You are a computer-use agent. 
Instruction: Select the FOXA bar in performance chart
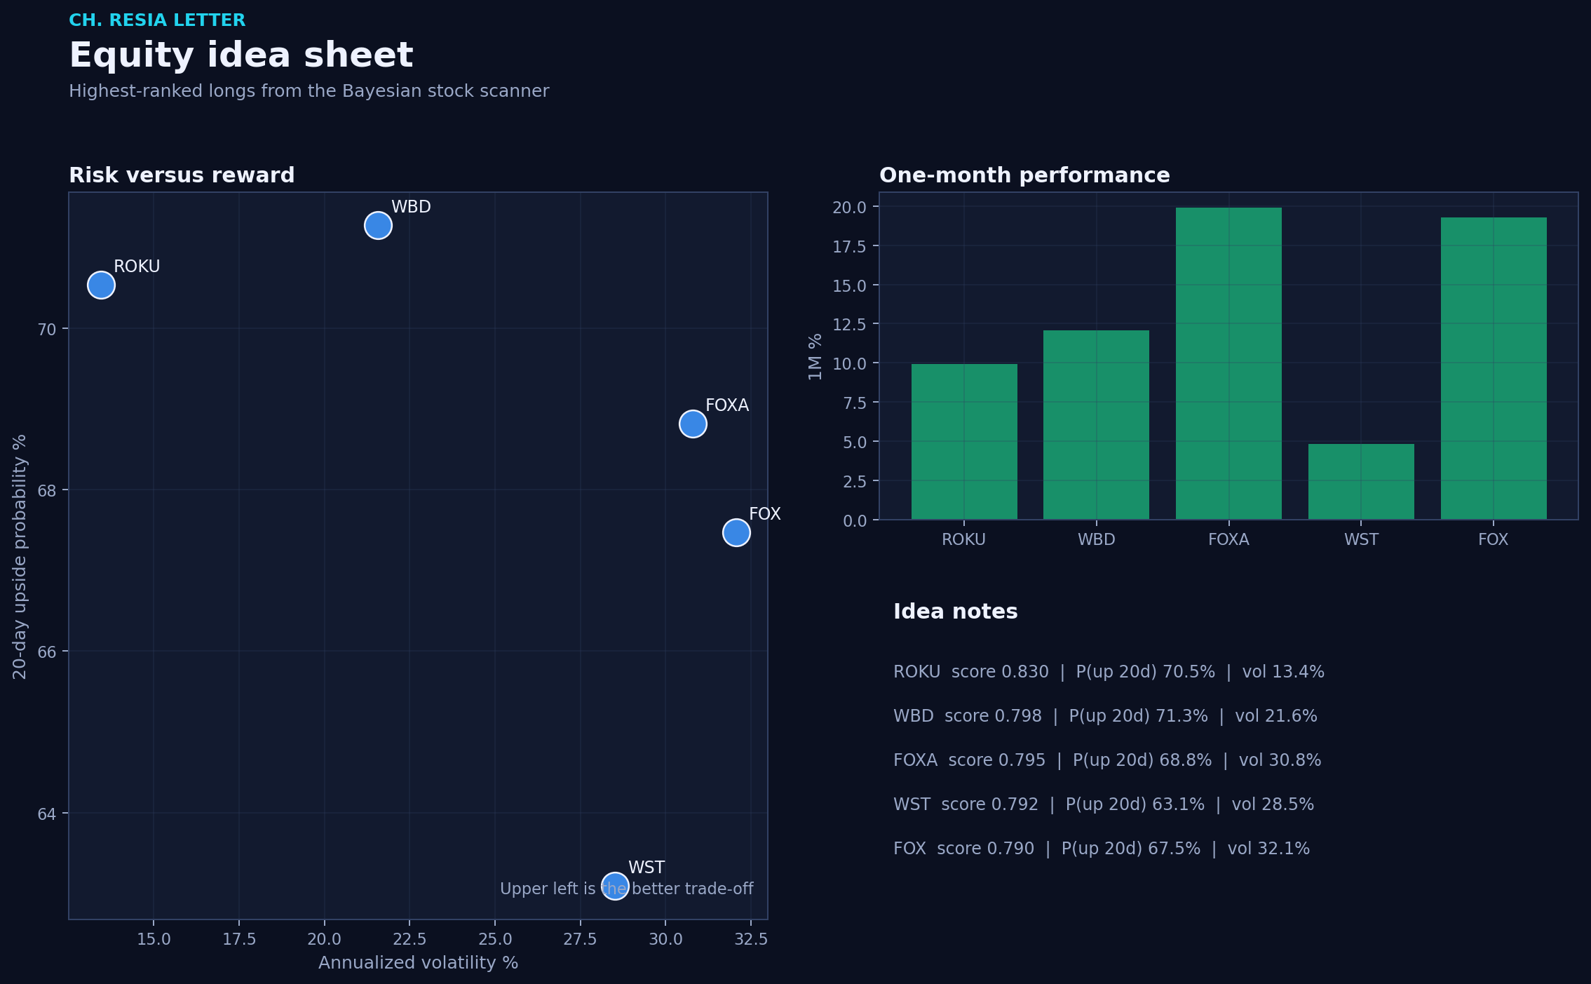pyautogui.click(x=1228, y=363)
